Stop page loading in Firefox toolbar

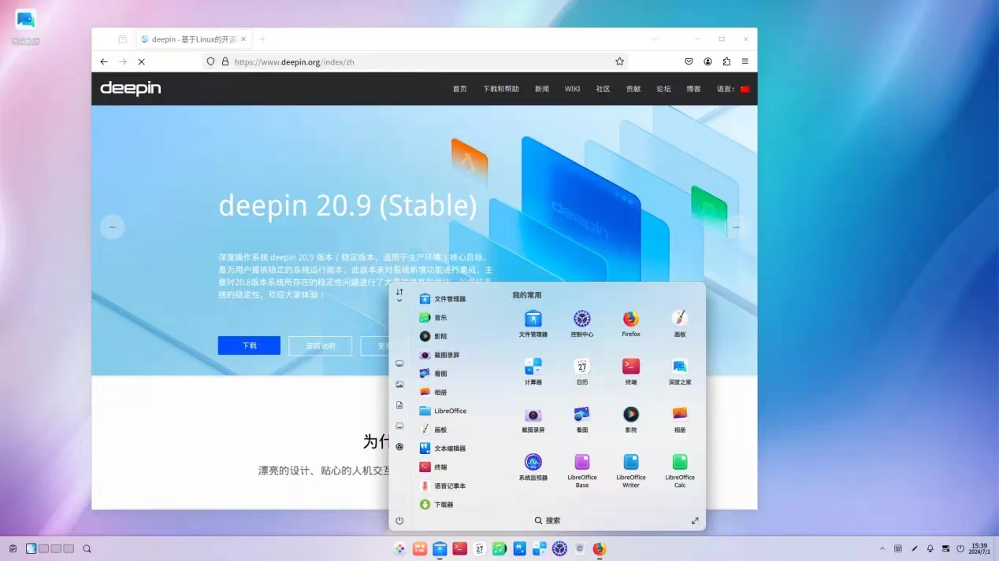click(142, 61)
